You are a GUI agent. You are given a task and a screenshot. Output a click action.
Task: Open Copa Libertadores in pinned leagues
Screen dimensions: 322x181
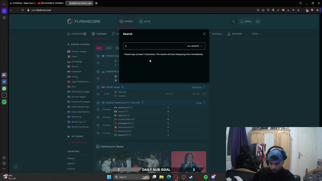(x=80, y=112)
